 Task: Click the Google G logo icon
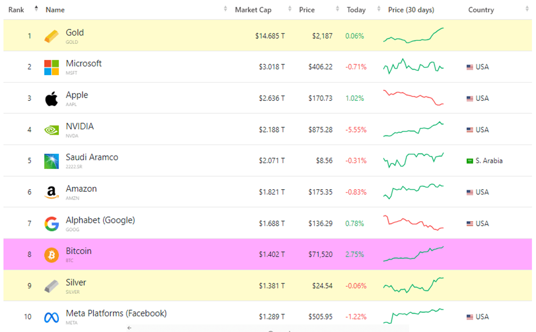51,224
